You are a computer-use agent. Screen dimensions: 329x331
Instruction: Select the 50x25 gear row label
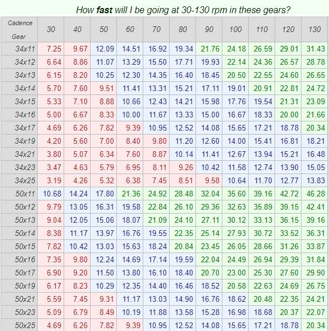(x=19, y=325)
